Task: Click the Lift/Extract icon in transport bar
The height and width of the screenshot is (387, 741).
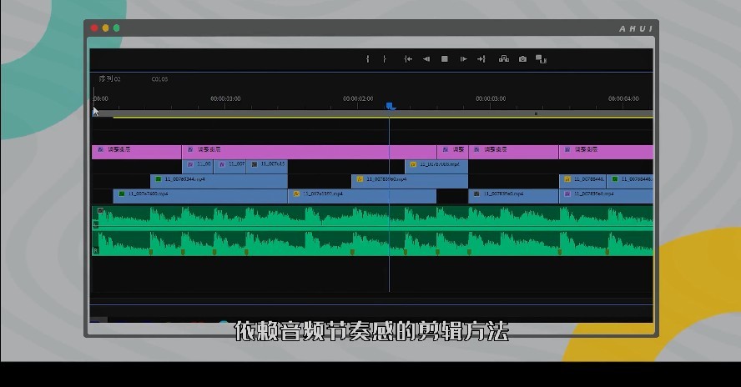Action: click(x=504, y=59)
